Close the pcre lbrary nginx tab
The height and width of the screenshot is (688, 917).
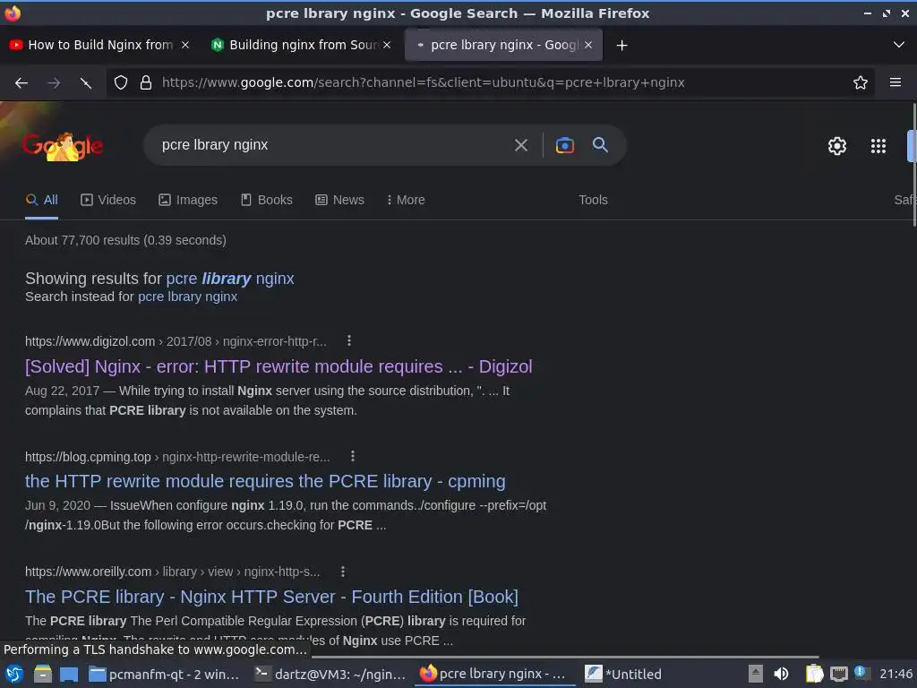point(587,45)
